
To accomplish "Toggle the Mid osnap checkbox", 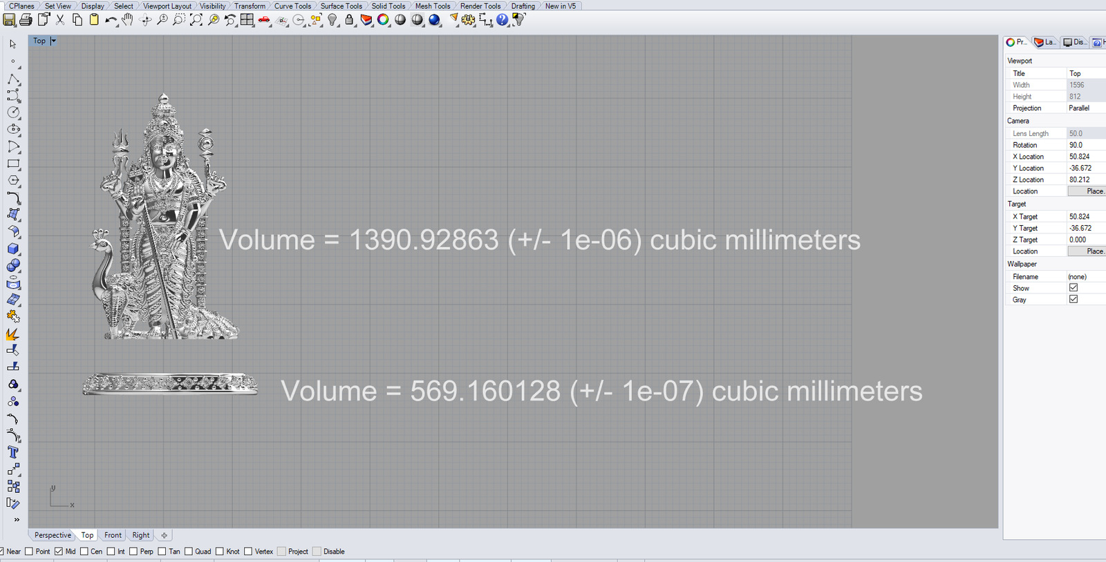I will tap(59, 551).
